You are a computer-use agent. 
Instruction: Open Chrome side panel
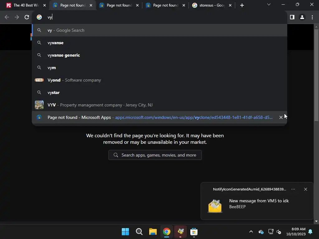pyautogui.click(x=292, y=17)
